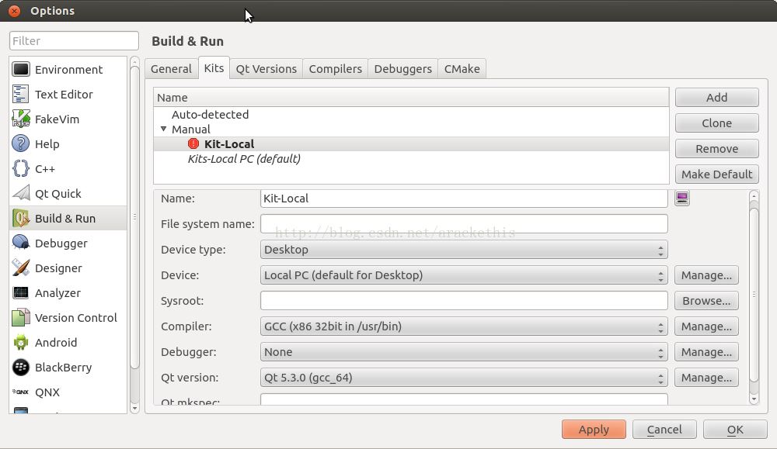The height and width of the screenshot is (449, 777).
Task: Open the Android settings category
Action: [x=56, y=343]
